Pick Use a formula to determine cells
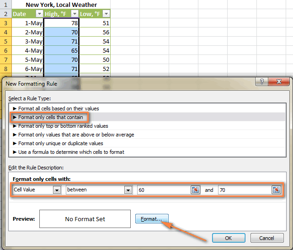This screenshot has height=250, width=293. click(x=71, y=152)
